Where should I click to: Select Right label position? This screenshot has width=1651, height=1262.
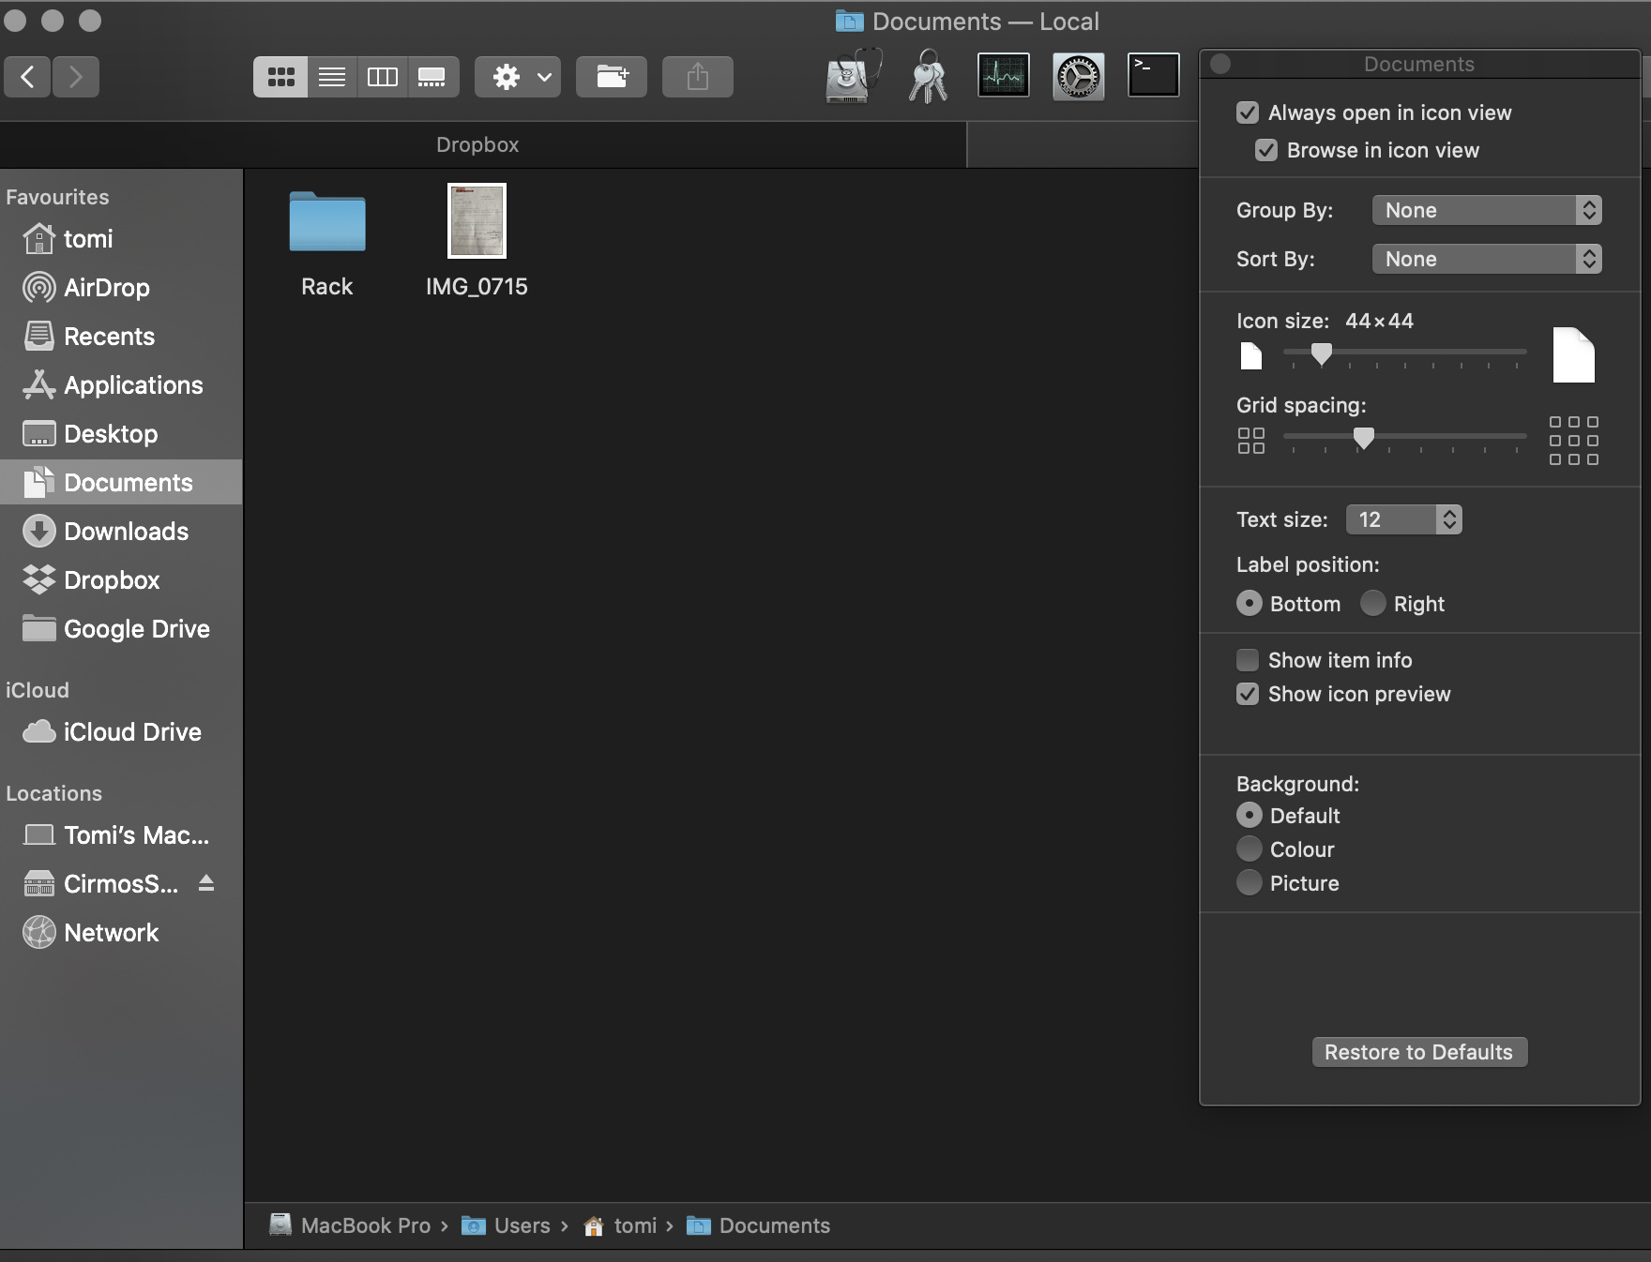(1372, 603)
